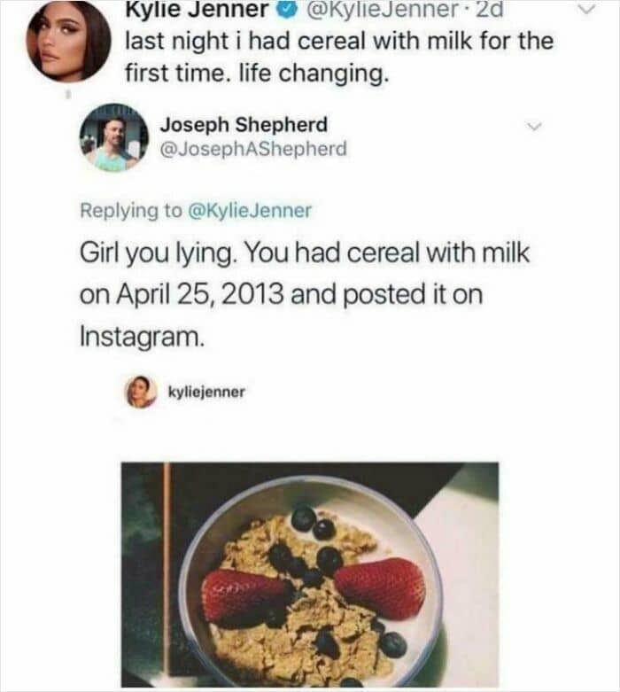Screen dimensions: 620x692
Task: Expand the chevron menu on Kylie's tweet
Action: point(587,11)
